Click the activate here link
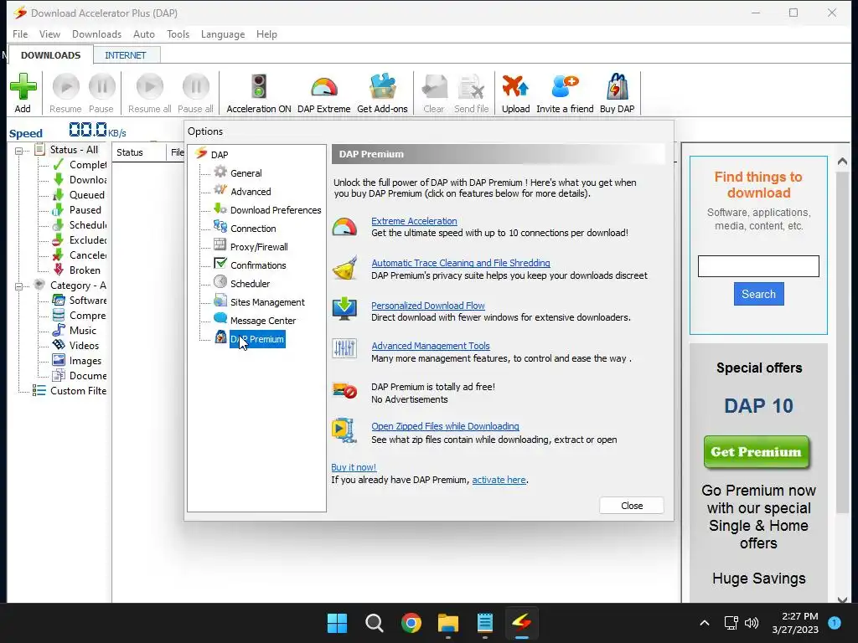Viewport: 858px width, 643px height. tap(499, 480)
